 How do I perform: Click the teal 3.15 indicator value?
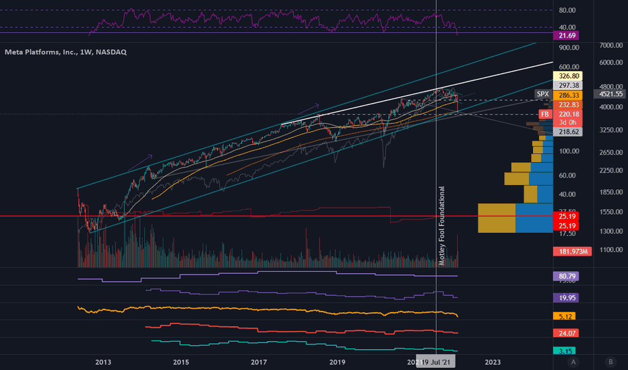pos(564,350)
